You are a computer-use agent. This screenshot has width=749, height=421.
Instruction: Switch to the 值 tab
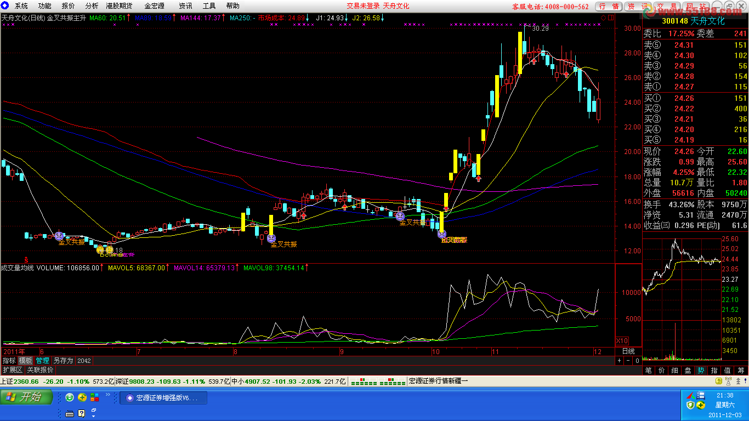[x=728, y=371]
